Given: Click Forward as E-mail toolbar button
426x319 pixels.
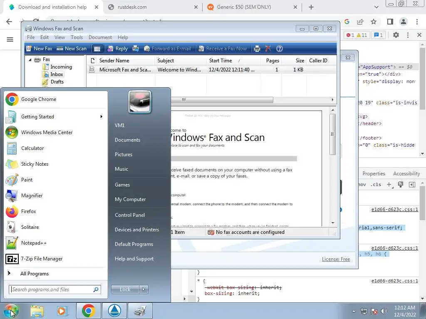Looking at the screenshot, I should pos(167,49).
